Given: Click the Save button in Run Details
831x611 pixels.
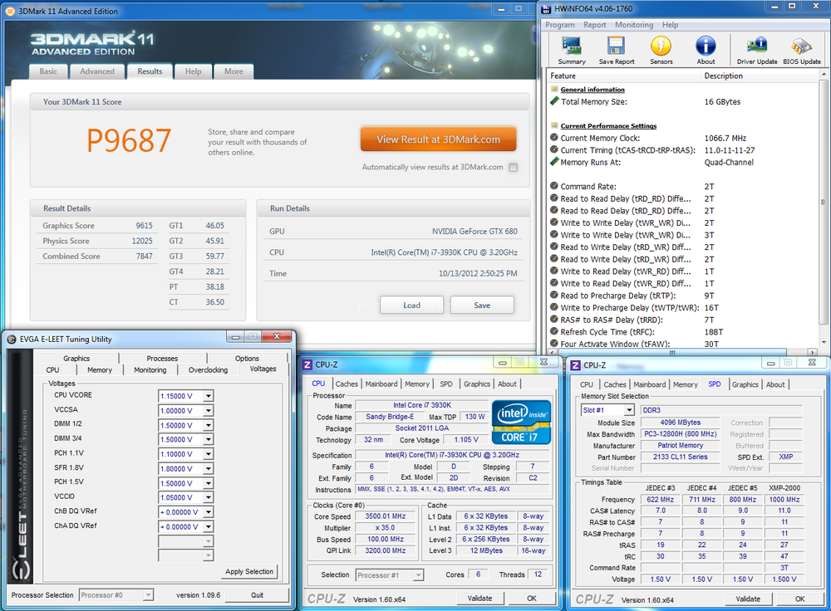Looking at the screenshot, I should pyautogui.click(x=482, y=305).
